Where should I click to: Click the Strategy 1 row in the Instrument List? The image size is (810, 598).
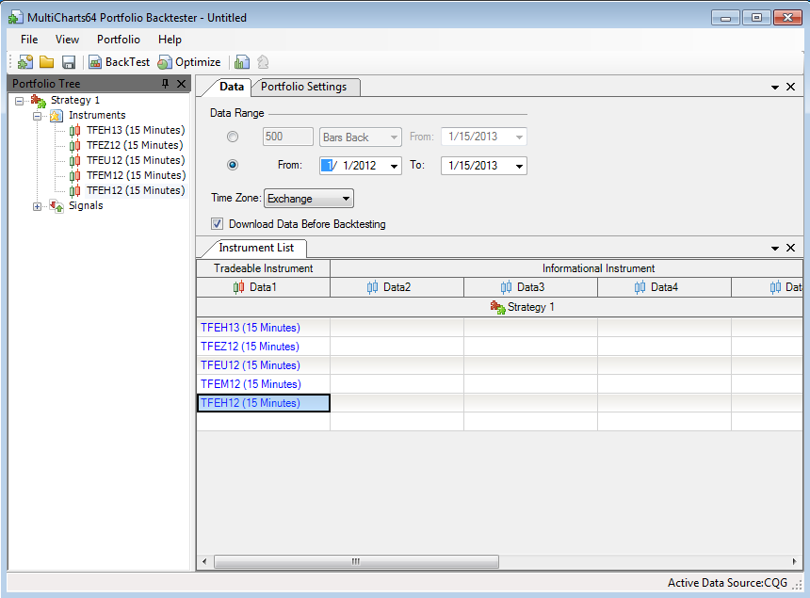point(499,307)
